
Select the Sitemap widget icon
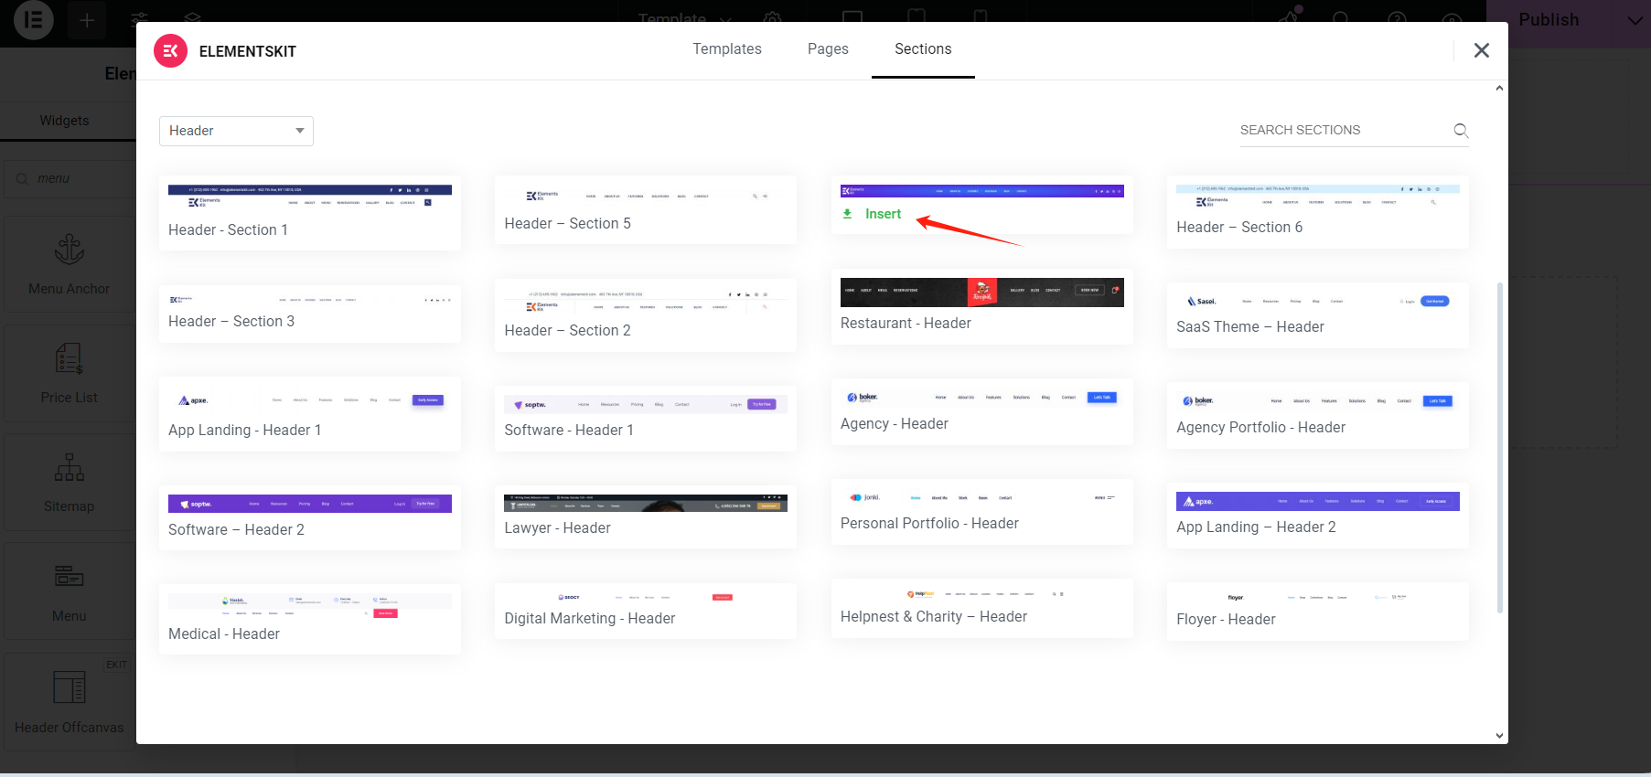click(x=70, y=467)
